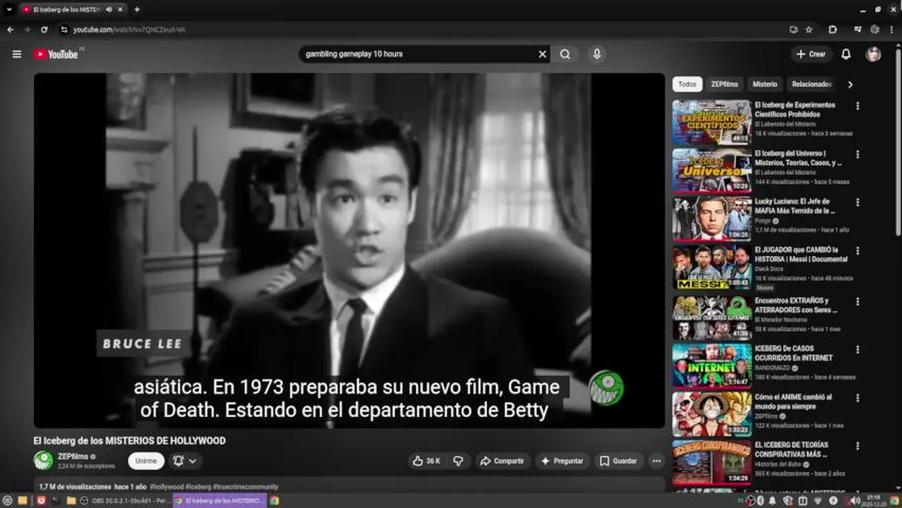Viewport: 902px width, 508px height.
Task: Open the ZEPfilms channel name link
Action: 73,456
